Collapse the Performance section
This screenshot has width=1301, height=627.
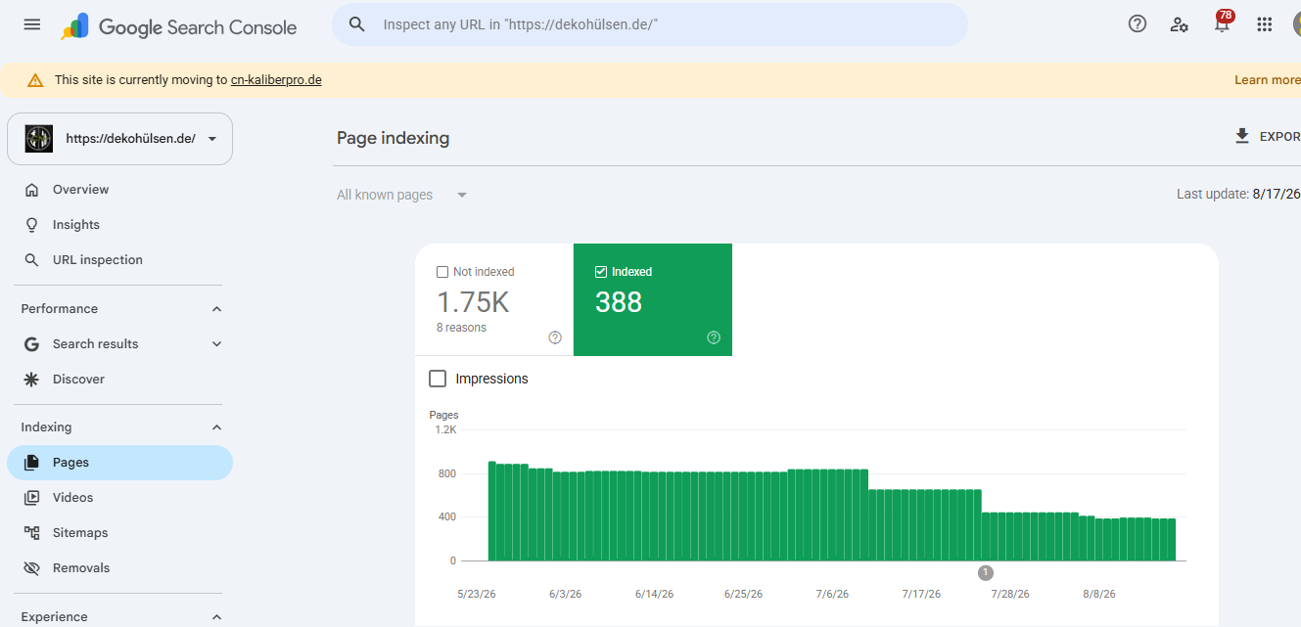(217, 309)
